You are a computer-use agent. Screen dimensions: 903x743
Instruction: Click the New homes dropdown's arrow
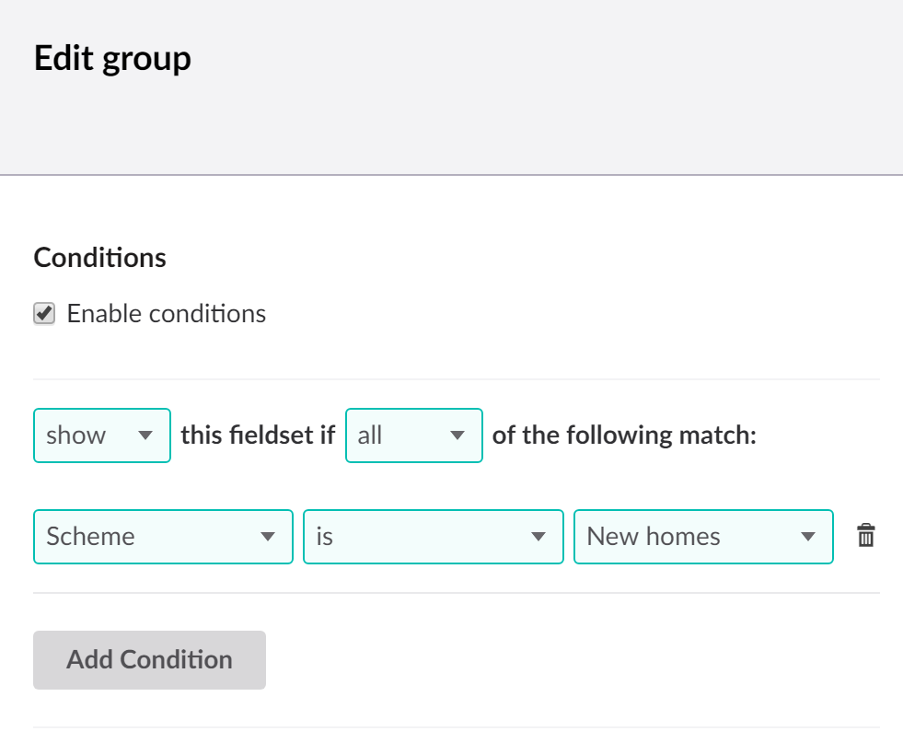(x=808, y=537)
